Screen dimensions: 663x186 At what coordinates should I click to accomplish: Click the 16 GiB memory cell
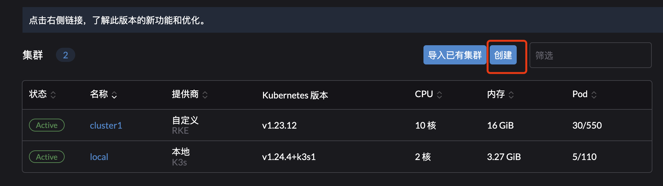500,125
